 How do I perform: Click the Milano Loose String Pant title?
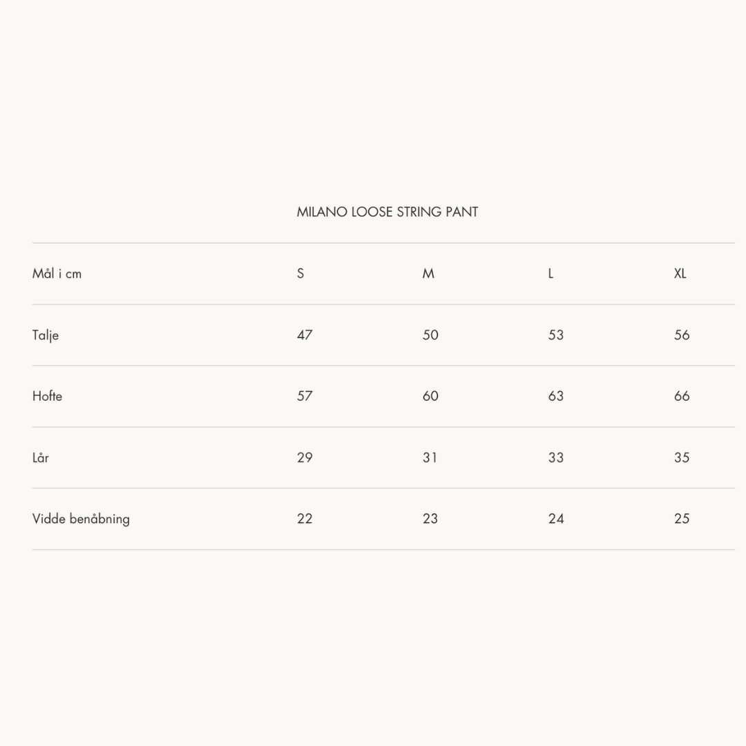[387, 212]
